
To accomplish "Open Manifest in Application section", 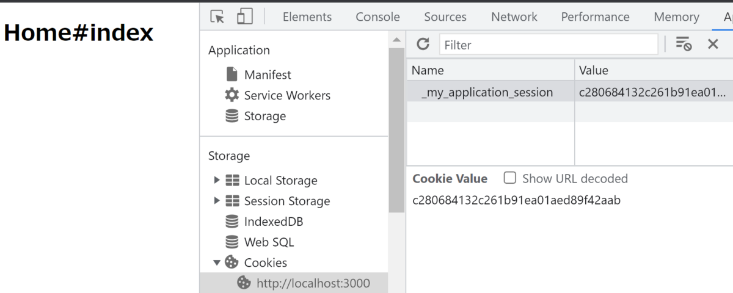I will click(268, 75).
